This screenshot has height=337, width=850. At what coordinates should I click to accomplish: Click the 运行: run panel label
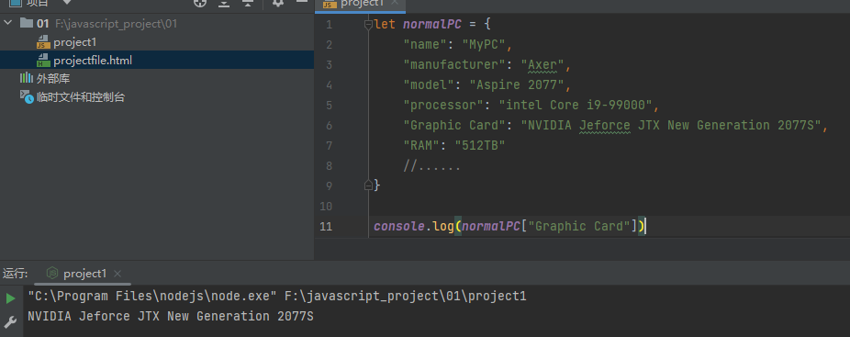16,273
